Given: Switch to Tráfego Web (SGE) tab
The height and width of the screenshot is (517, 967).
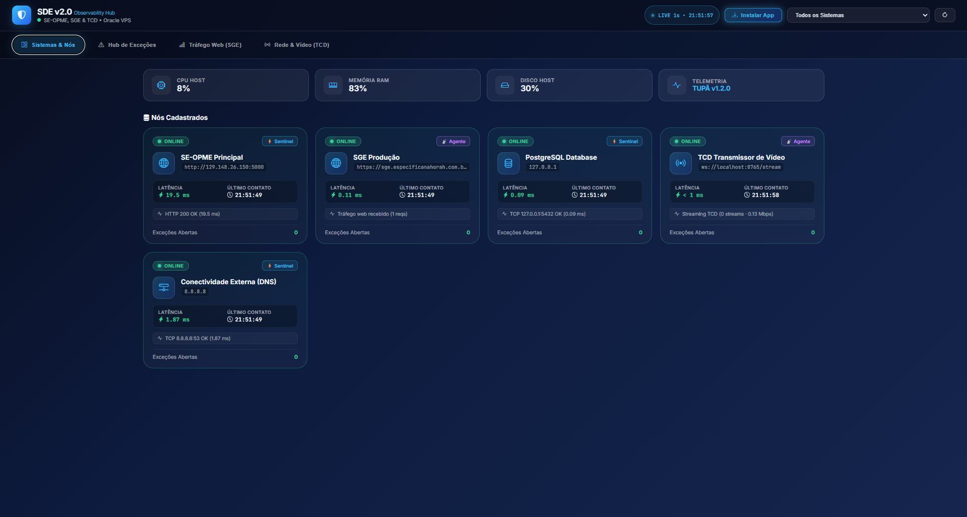Looking at the screenshot, I should (210, 45).
